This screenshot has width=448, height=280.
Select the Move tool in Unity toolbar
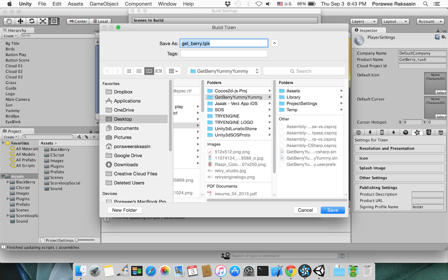coord(20,21)
